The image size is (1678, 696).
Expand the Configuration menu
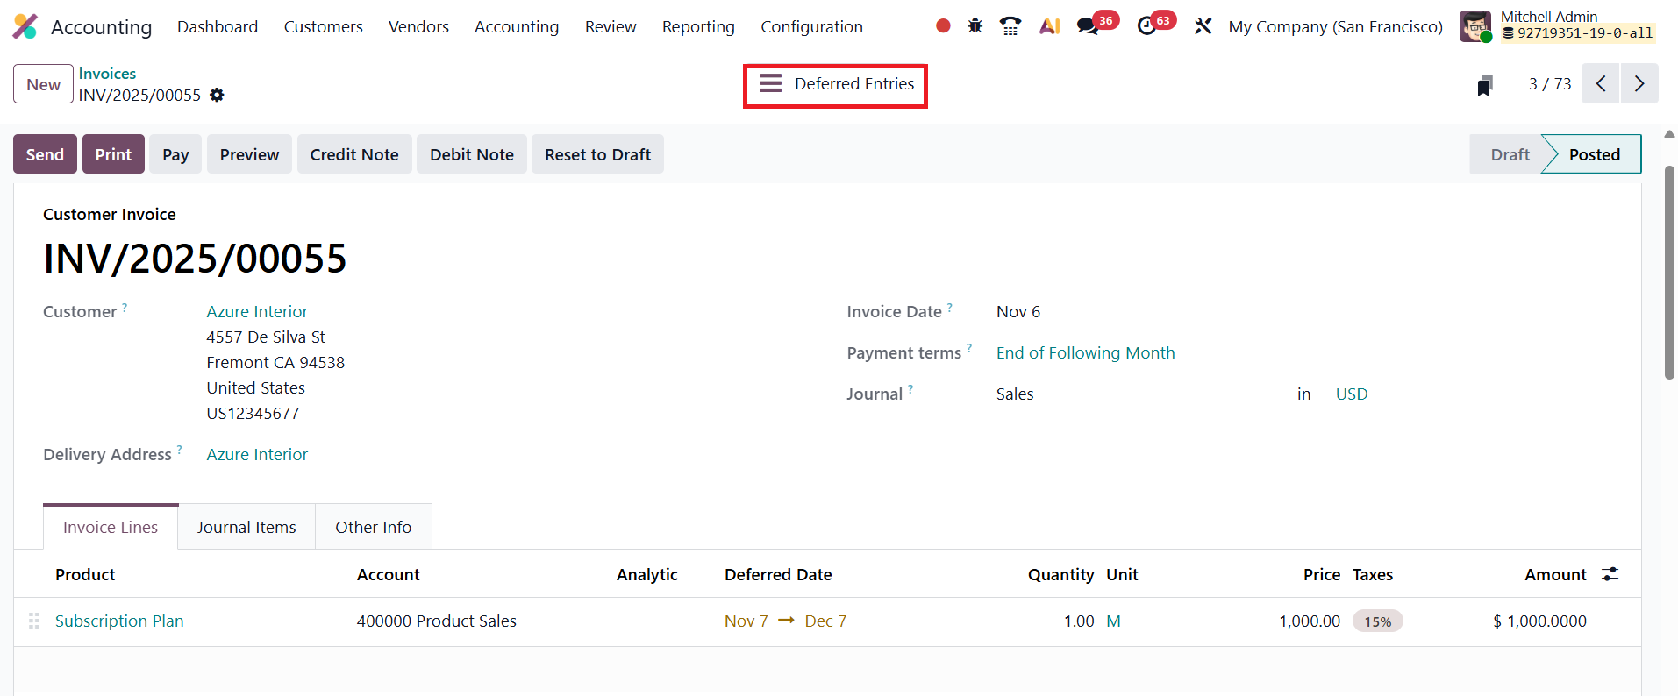[811, 27]
